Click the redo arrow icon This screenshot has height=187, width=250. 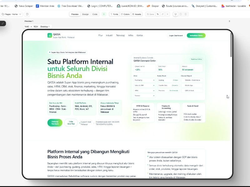[162, 14]
